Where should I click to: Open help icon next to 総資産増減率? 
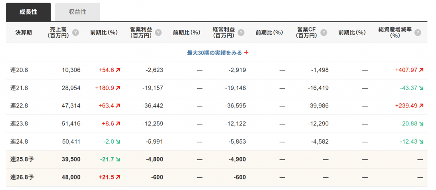417,32
